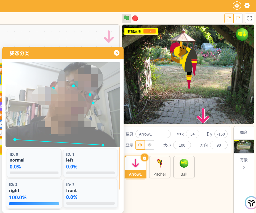Click the sprite name field Arrow1
This screenshot has height=213, width=256.
pyautogui.click(x=153, y=134)
